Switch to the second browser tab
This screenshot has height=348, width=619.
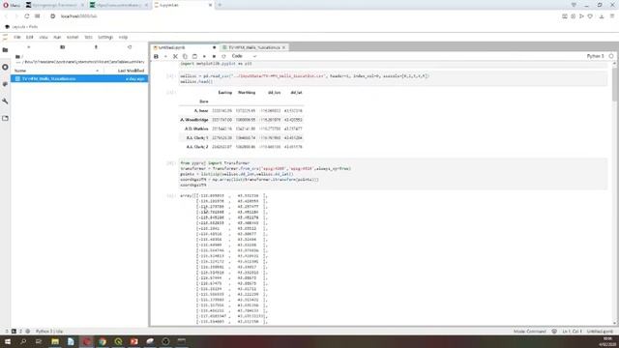(x=118, y=5)
